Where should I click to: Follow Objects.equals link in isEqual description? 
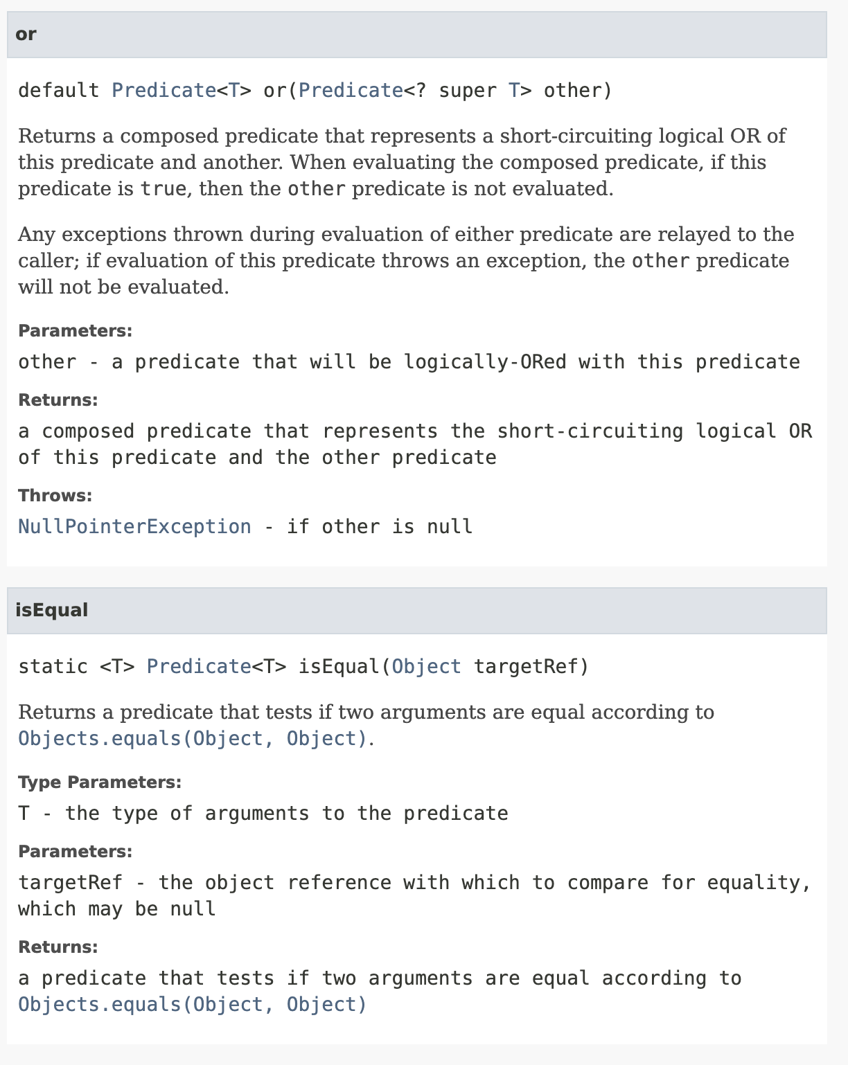click(193, 739)
